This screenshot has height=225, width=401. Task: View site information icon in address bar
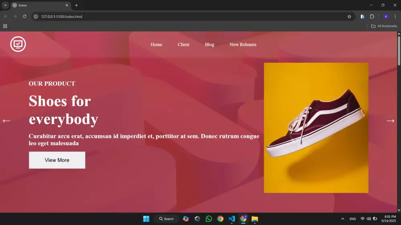click(36, 16)
